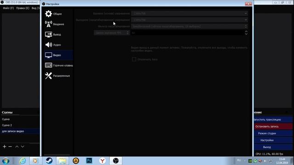Open Yandex browser from taskbar
This screenshot has width=294, height=165.
click(x=102, y=161)
